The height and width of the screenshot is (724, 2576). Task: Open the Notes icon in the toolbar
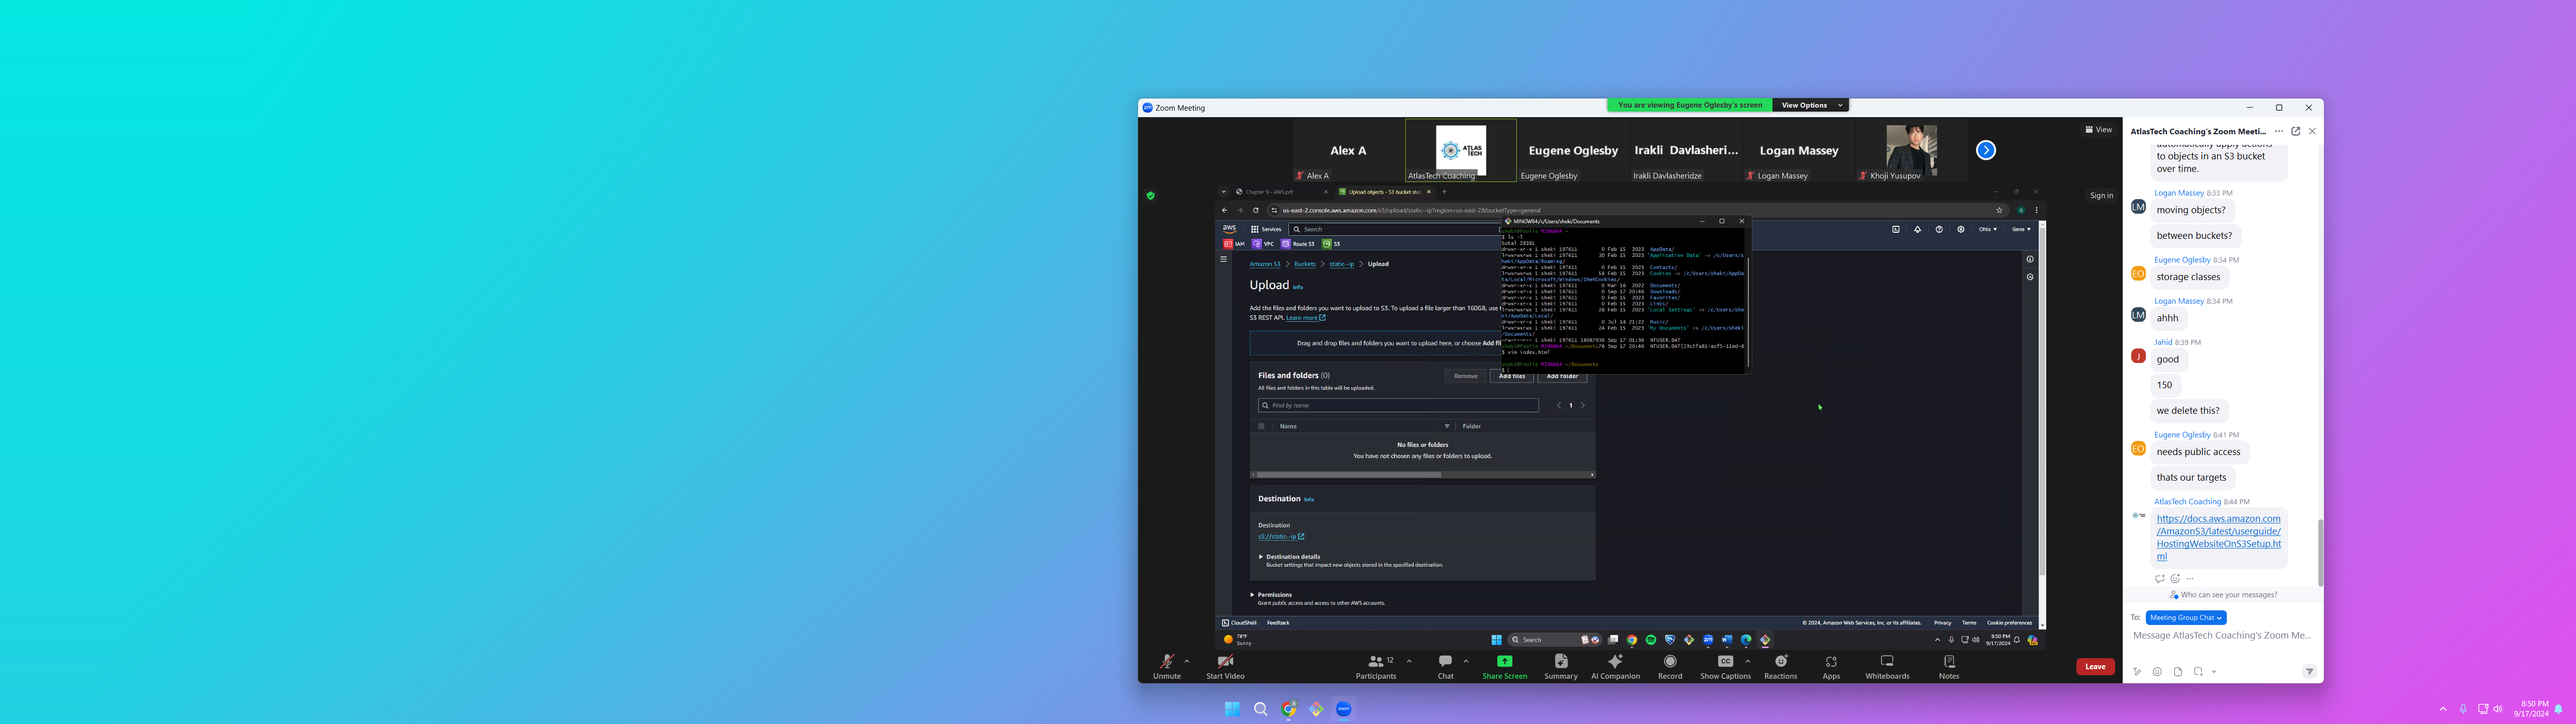click(1949, 662)
